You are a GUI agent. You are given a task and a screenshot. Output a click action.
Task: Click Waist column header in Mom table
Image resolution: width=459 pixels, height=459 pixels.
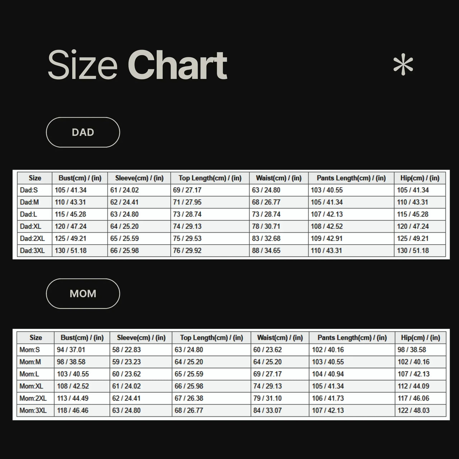point(280,338)
